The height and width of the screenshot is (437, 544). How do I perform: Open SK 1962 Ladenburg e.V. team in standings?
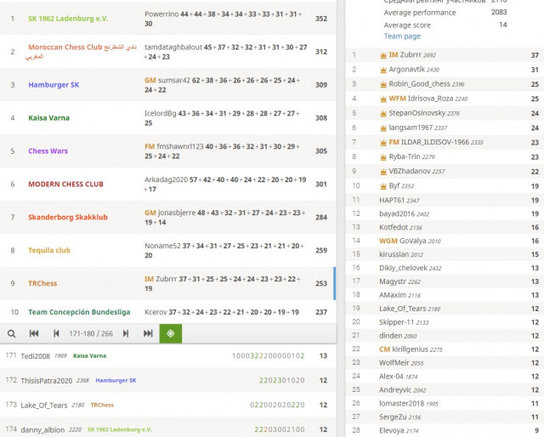coord(68,19)
